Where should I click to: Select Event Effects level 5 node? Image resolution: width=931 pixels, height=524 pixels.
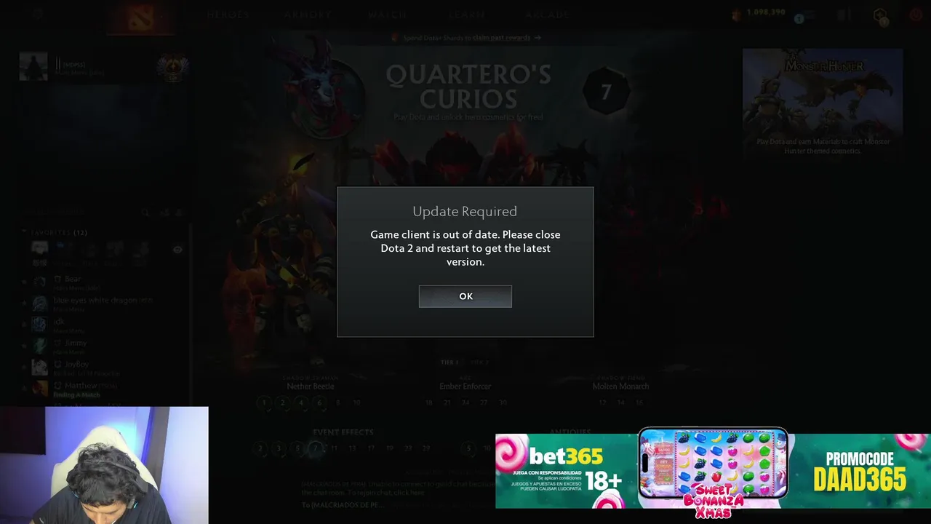[x=297, y=448]
